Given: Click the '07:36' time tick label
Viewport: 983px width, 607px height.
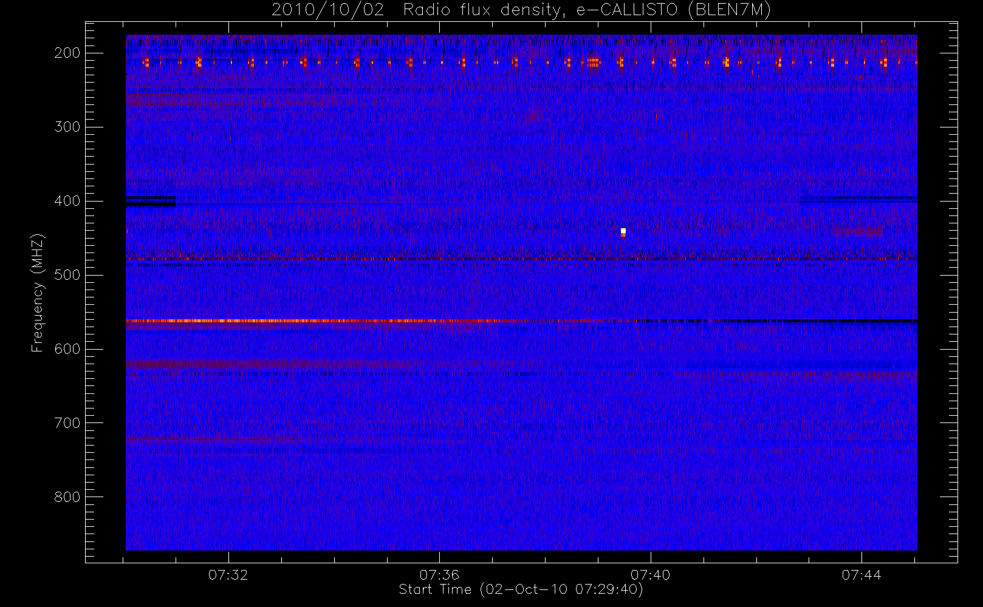Looking at the screenshot, I should coord(439,575).
